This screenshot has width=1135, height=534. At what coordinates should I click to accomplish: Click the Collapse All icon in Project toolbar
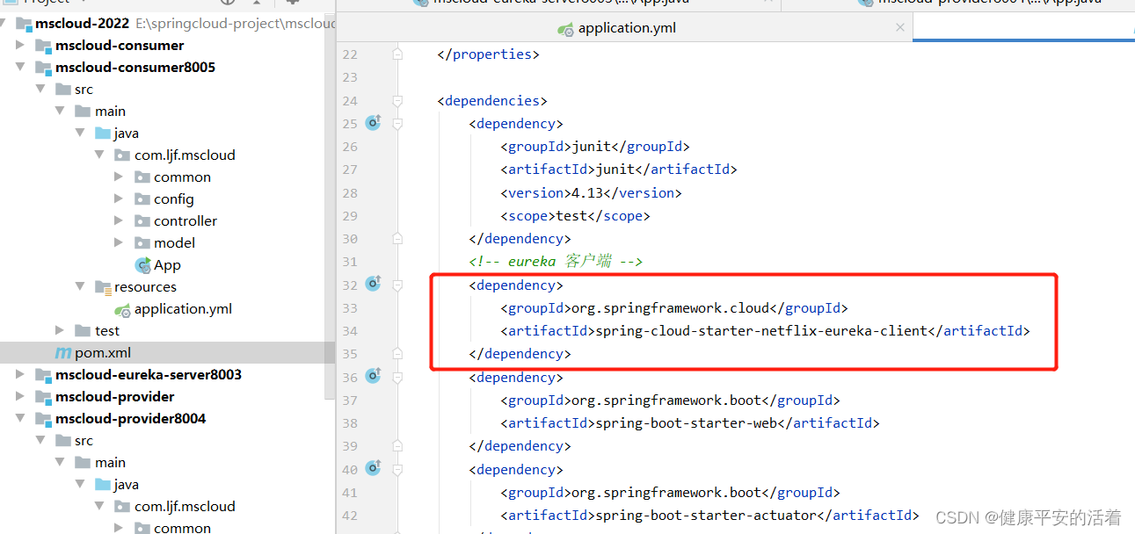[x=257, y=4]
